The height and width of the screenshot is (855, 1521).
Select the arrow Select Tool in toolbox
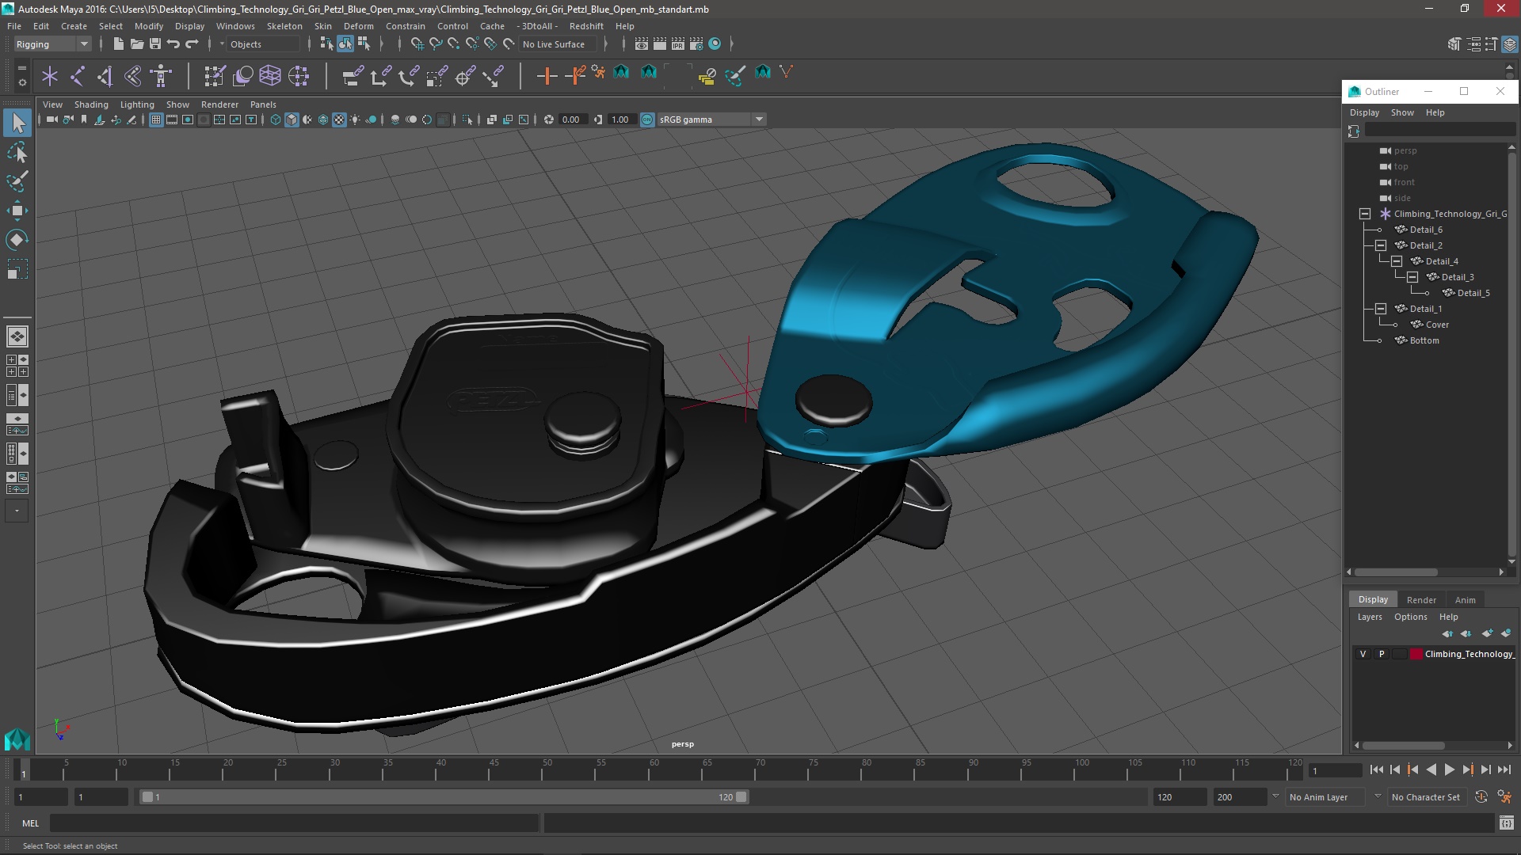(17, 122)
